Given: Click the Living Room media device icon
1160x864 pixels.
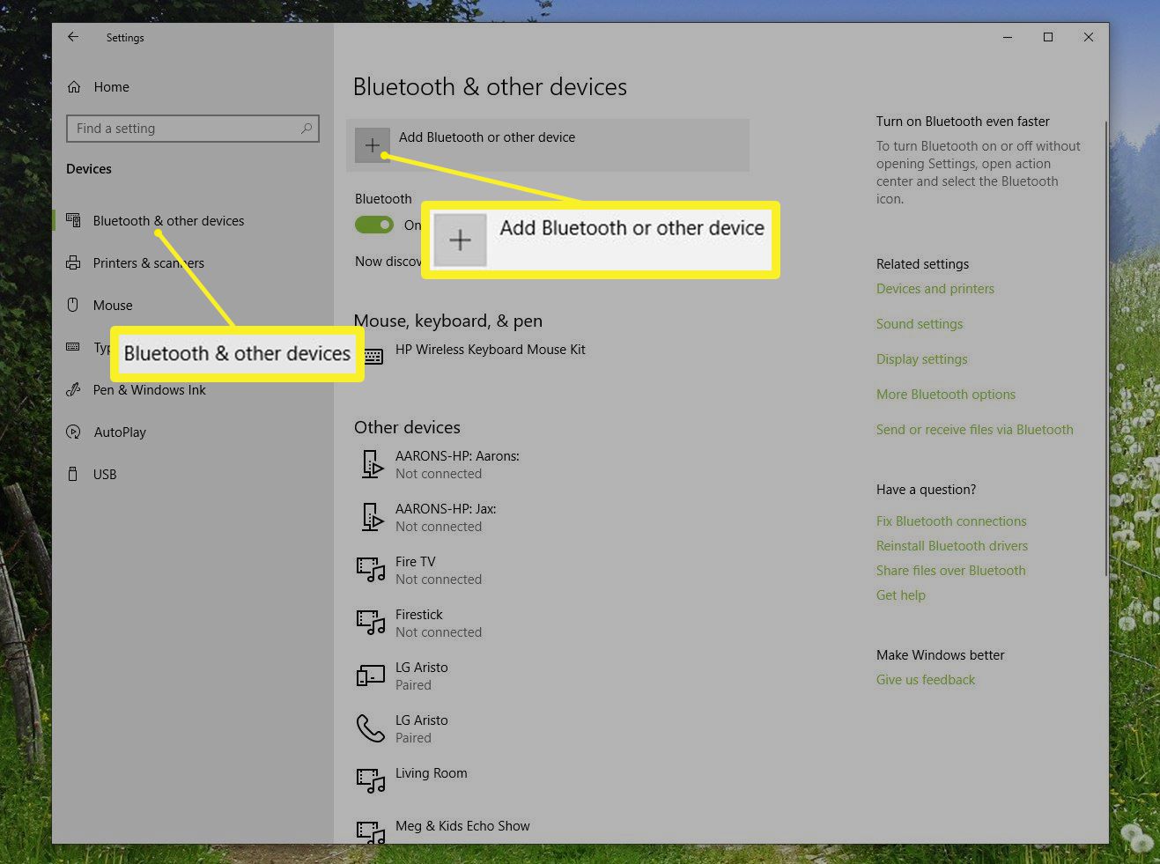Looking at the screenshot, I should pyautogui.click(x=371, y=780).
